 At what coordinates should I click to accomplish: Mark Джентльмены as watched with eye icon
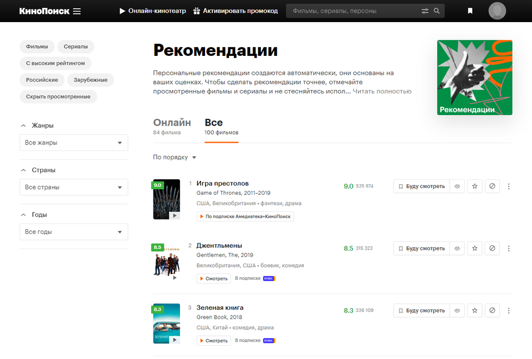(x=457, y=248)
